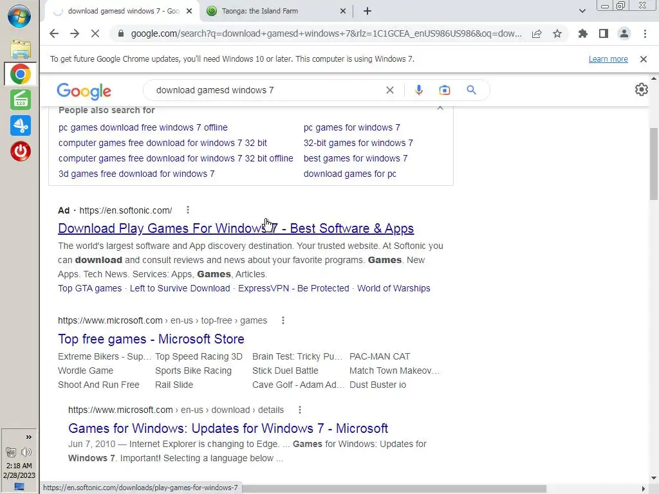Stop loading the page
Screen dimensions: 659x494
coord(95,33)
